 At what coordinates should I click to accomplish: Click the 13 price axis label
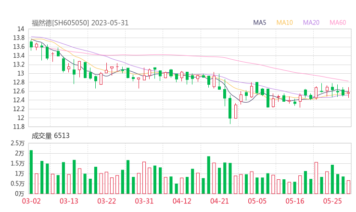pos(21,73)
